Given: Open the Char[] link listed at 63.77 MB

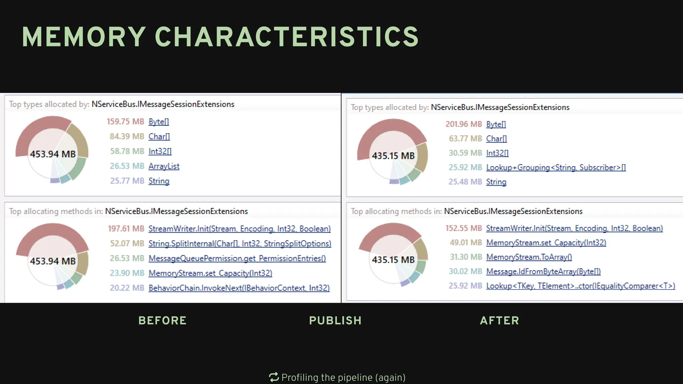Looking at the screenshot, I should tap(497, 139).
